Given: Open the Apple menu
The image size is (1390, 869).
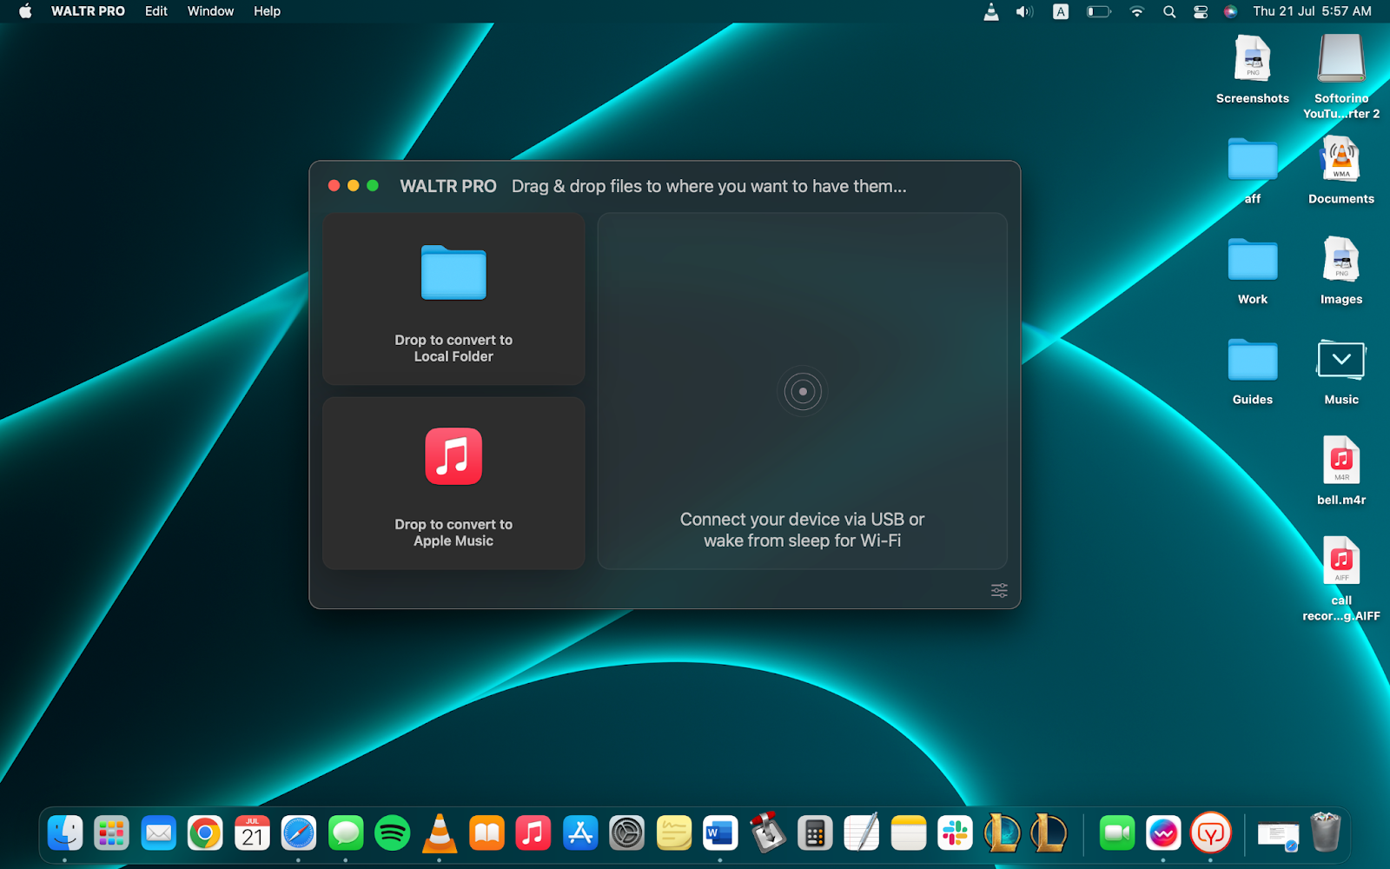Looking at the screenshot, I should tap(25, 11).
